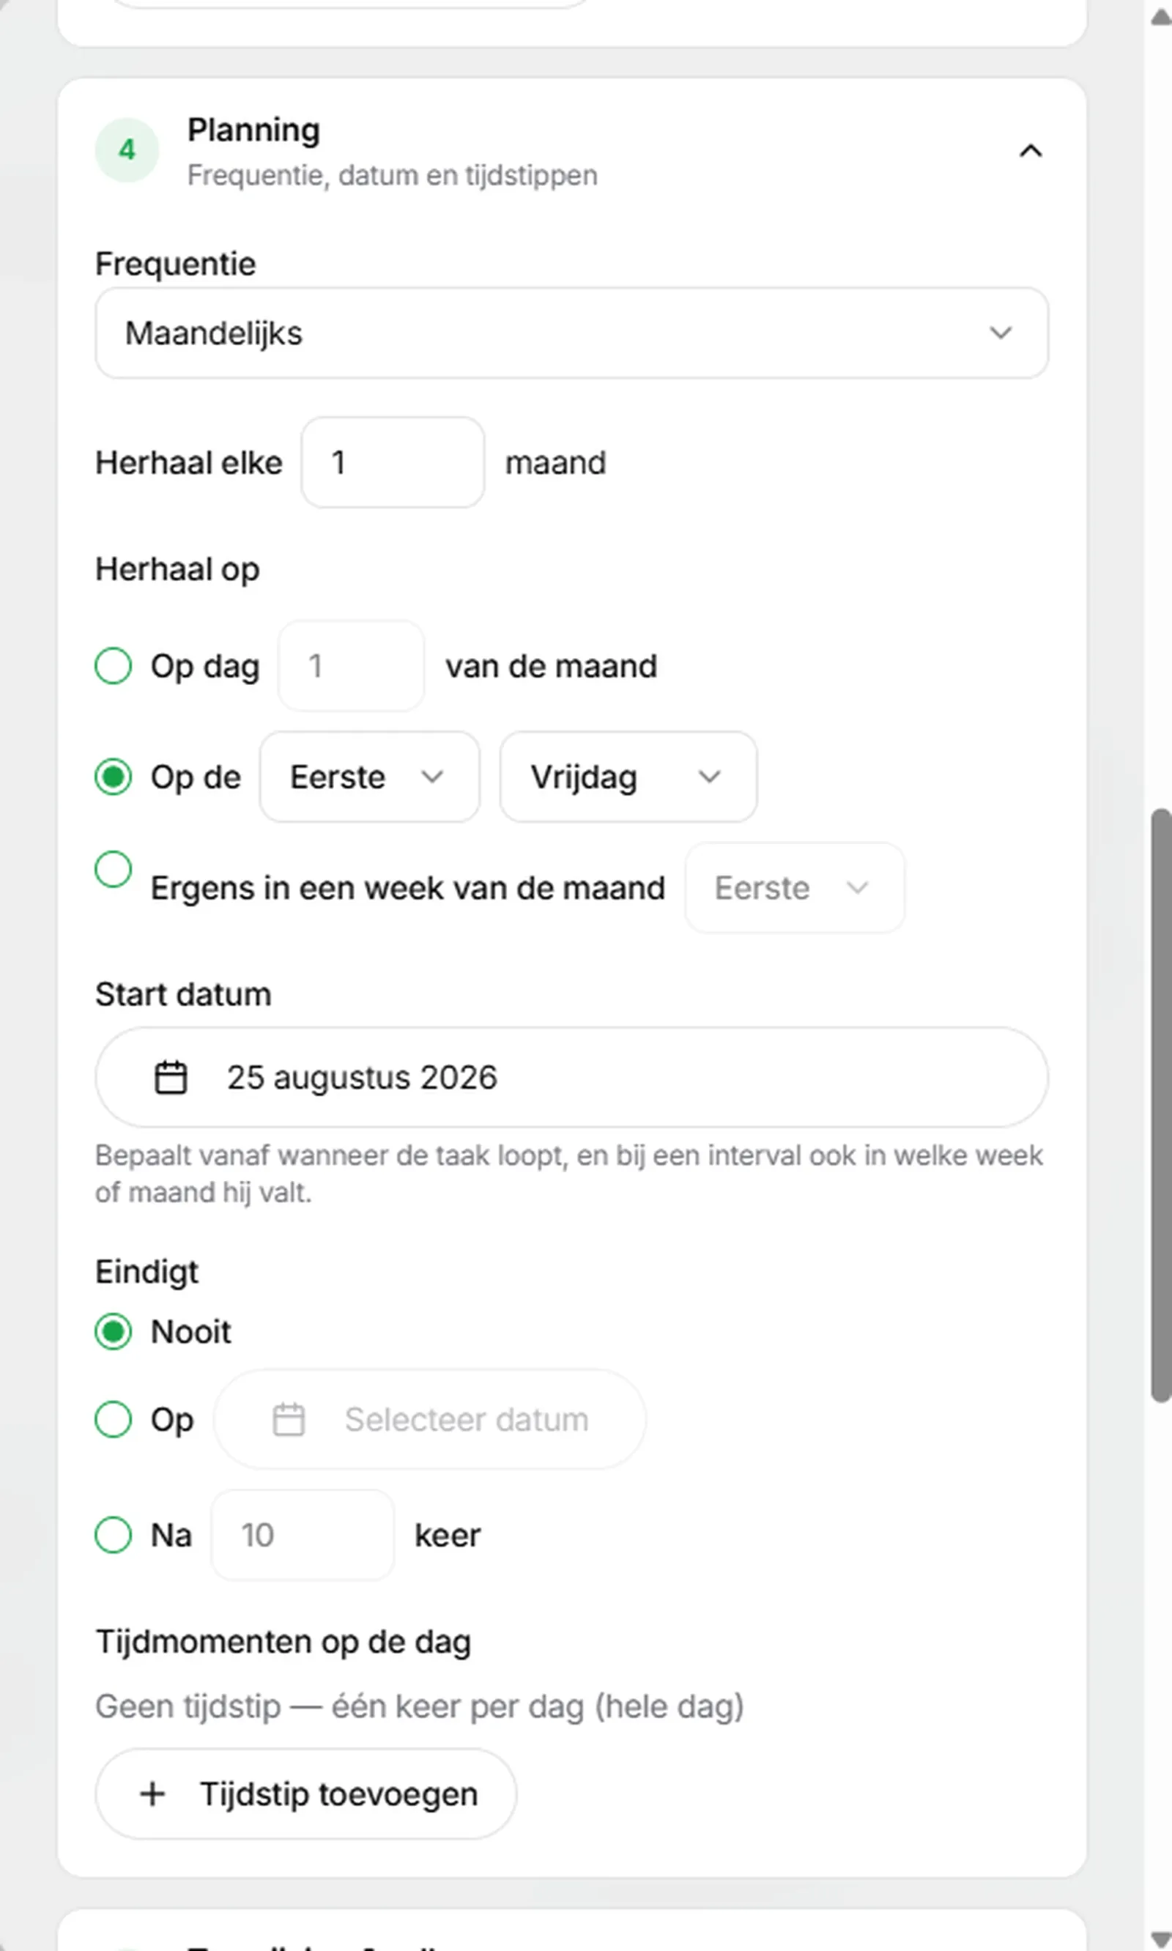Viewport: 1172px width, 1951px height.
Task: Click the 'Eindigt' label
Action: [147, 1272]
